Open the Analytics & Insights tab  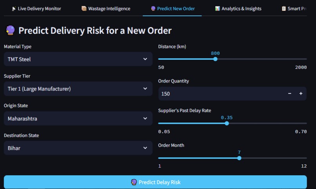(238, 9)
